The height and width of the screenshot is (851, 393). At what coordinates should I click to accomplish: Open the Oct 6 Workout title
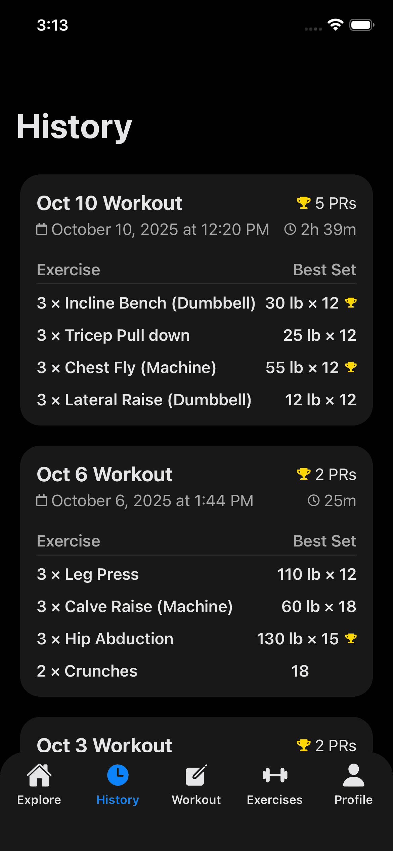click(104, 474)
